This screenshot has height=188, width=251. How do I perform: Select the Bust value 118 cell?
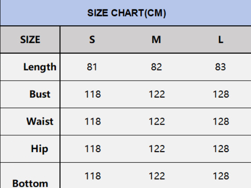pos(93,94)
